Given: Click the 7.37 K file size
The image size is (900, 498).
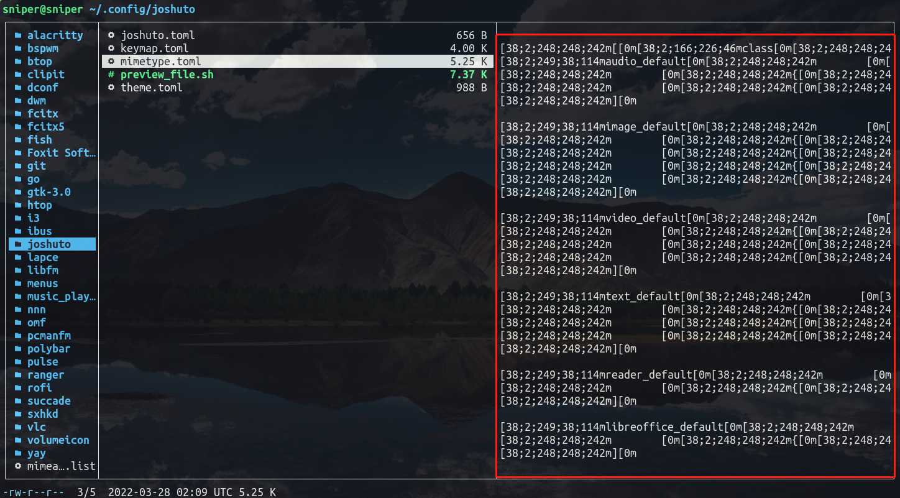Looking at the screenshot, I should click(469, 75).
